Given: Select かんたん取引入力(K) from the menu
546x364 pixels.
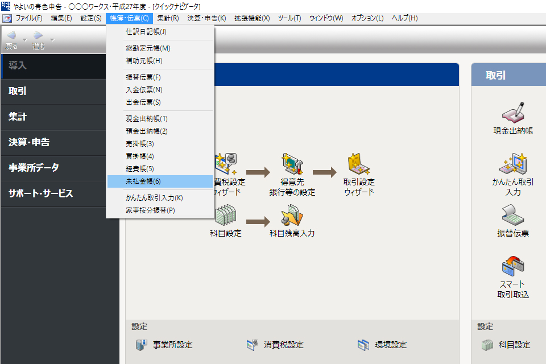Looking at the screenshot, I should pyautogui.click(x=160, y=197).
